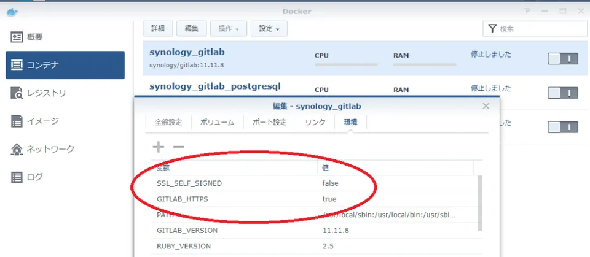
Task: Click the true value of GITLAB_HTTPS
Action: coord(329,199)
